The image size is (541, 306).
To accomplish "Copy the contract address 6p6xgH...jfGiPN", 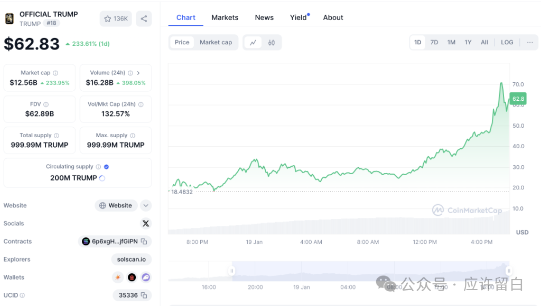I will (x=144, y=242).
